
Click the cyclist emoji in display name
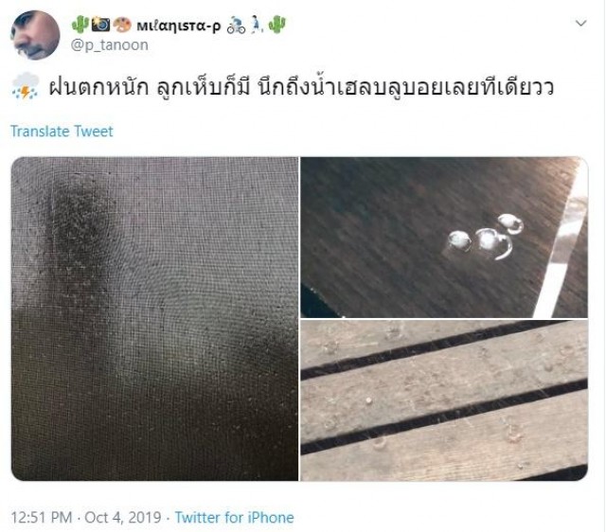pyautogui.click(x=236, y=26)
